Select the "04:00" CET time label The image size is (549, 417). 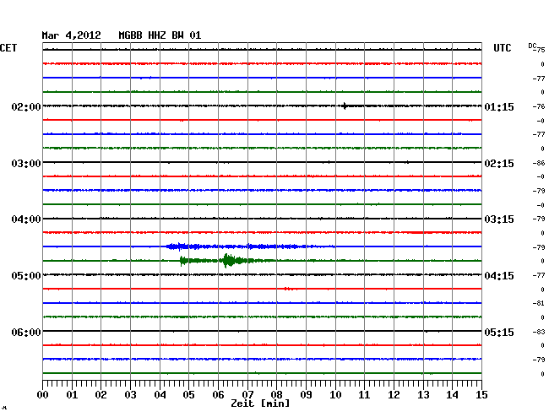click(26, 219)
